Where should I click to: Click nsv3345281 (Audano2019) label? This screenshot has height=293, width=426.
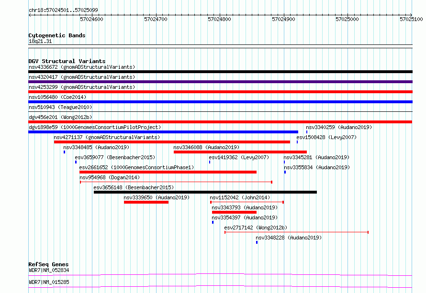click(316, 157)
